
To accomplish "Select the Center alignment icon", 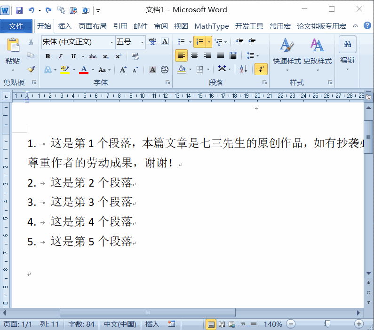I will coord(194,55).
